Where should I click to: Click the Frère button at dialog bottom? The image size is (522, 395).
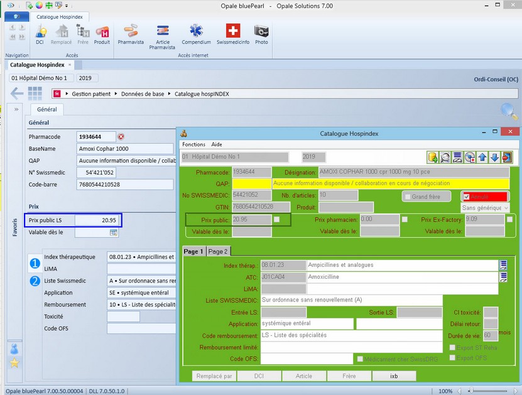[349, 376]
